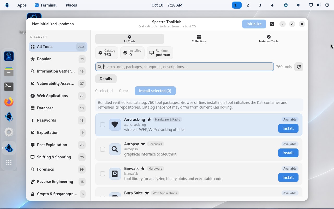Viewport: 334px width, 209px height.
Task: Click the Initialize button
Action: coord(254,24)
